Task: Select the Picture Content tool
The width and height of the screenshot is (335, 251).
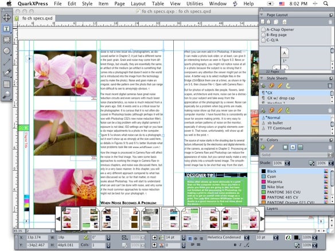Action: pyautogui.click(x=6, y=40)
